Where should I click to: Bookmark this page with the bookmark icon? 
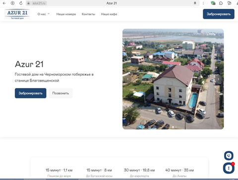pyautogui.click(x=195, y=3)
